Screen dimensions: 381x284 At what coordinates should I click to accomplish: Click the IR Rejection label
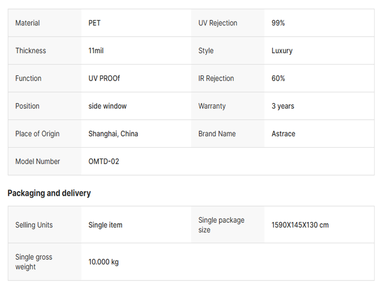(216, 78)
